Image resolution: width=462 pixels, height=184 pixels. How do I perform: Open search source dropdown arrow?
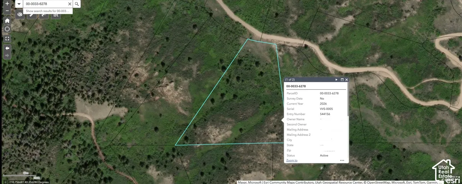point(19,4)
